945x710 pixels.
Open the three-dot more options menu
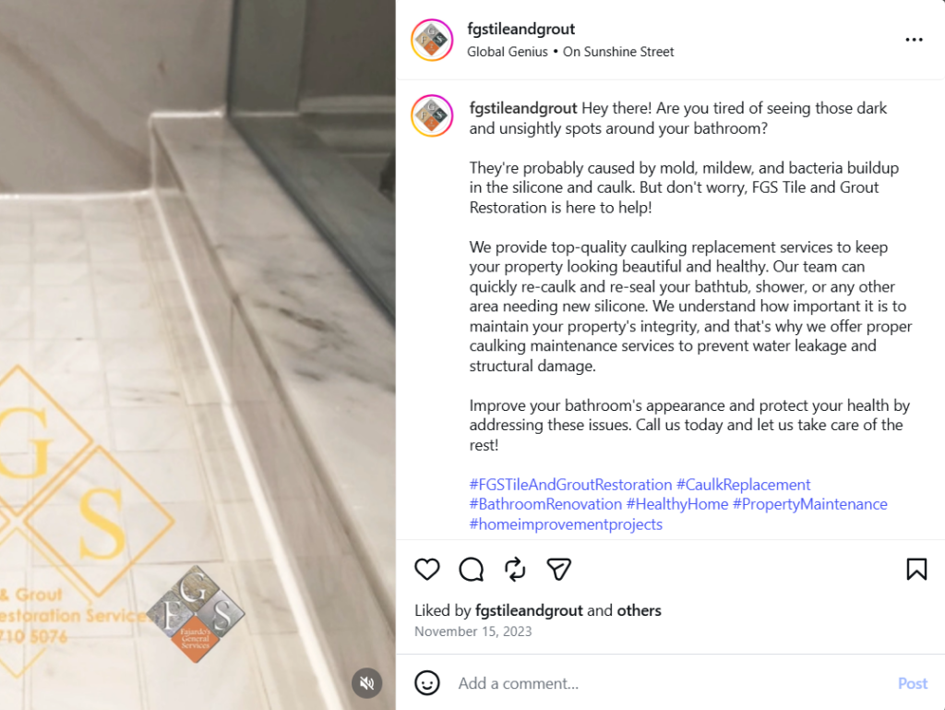pyautogui.click(x=914, y=40)
